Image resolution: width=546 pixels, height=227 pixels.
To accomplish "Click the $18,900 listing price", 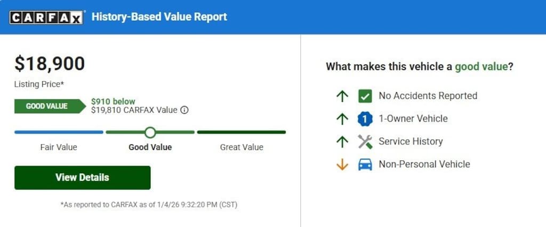I will tap(50, 64).
